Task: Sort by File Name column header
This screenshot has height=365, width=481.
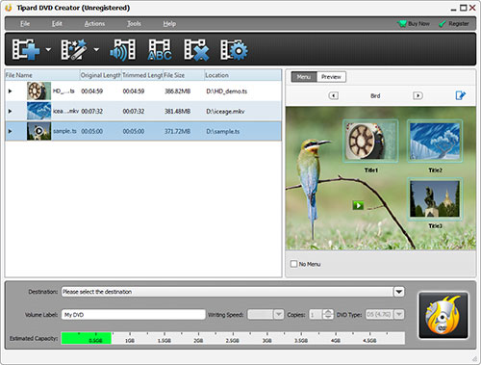Action: coord(42,75)
